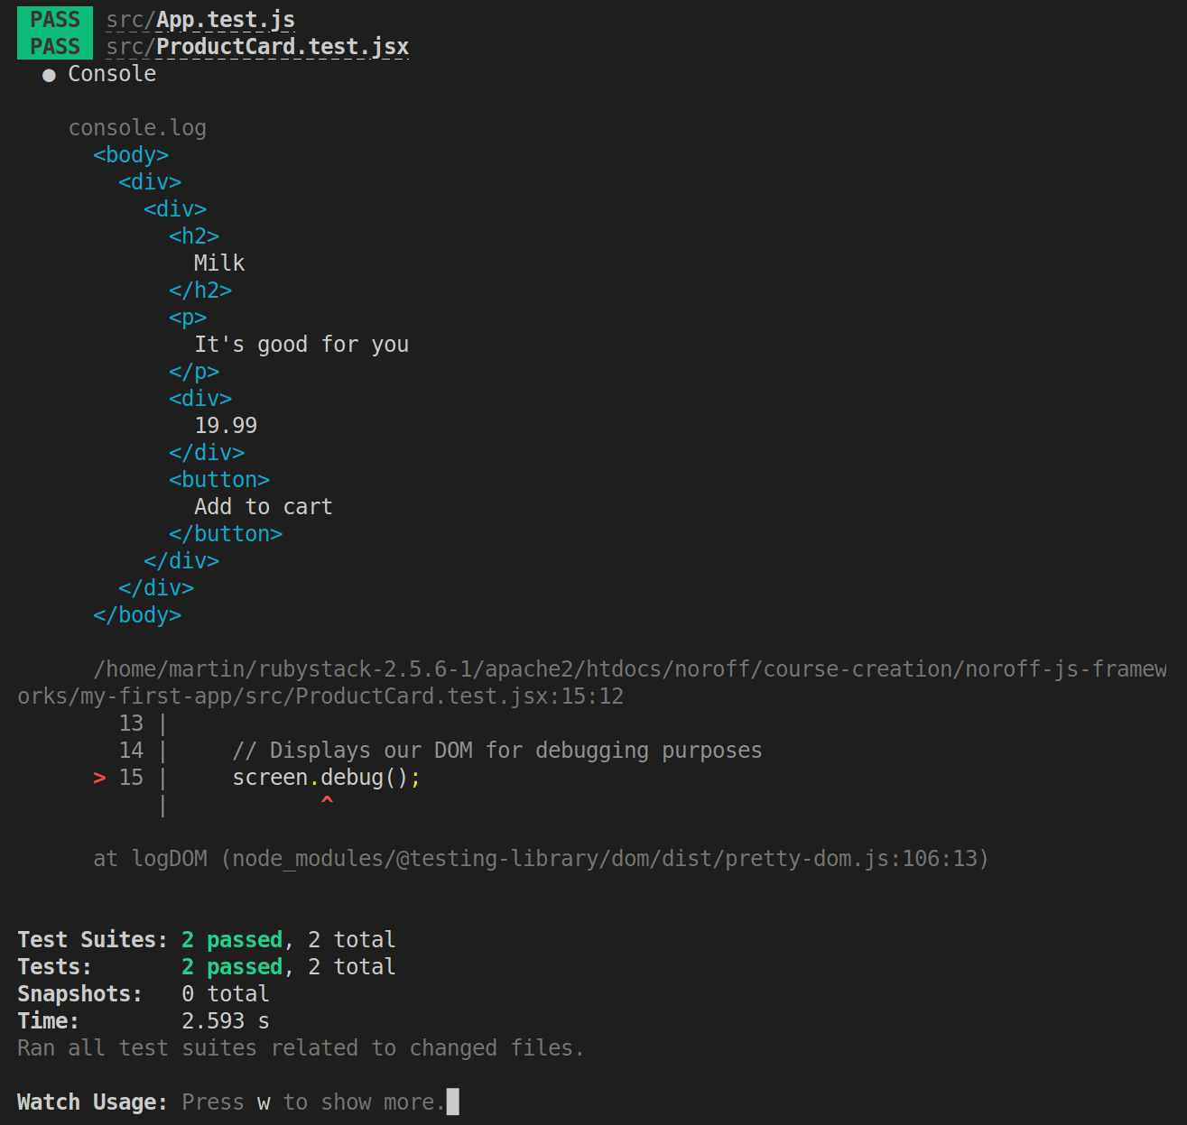The width and height of the screenshot is (1187, 1125).
Task: Select the time value 2.593 s
Action: pyautogui.click(x=226, y=1021)
